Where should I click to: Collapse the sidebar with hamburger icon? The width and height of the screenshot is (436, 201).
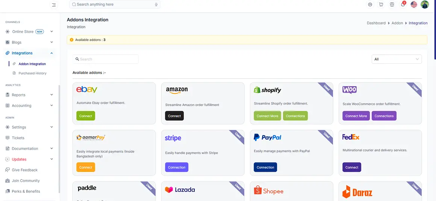click(x=54, y=5)
